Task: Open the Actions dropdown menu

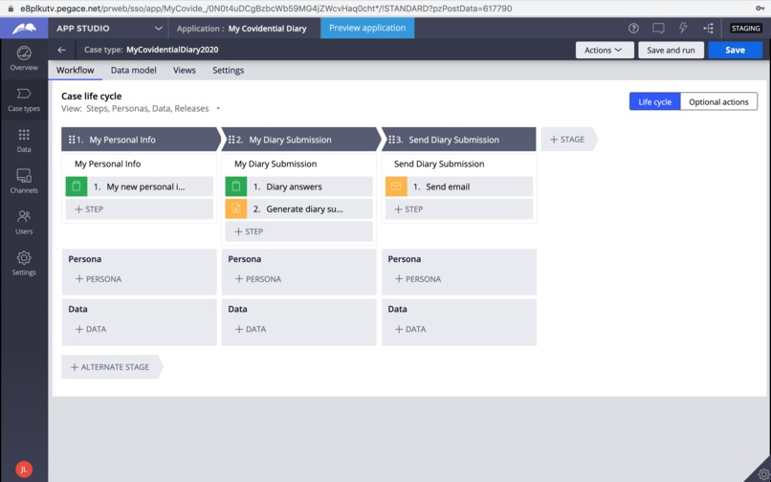Action: pos(605,50)
